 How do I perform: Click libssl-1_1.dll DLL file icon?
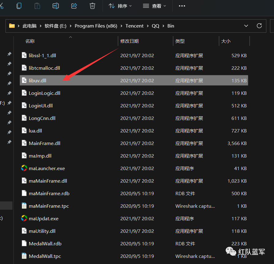point(24,55)
